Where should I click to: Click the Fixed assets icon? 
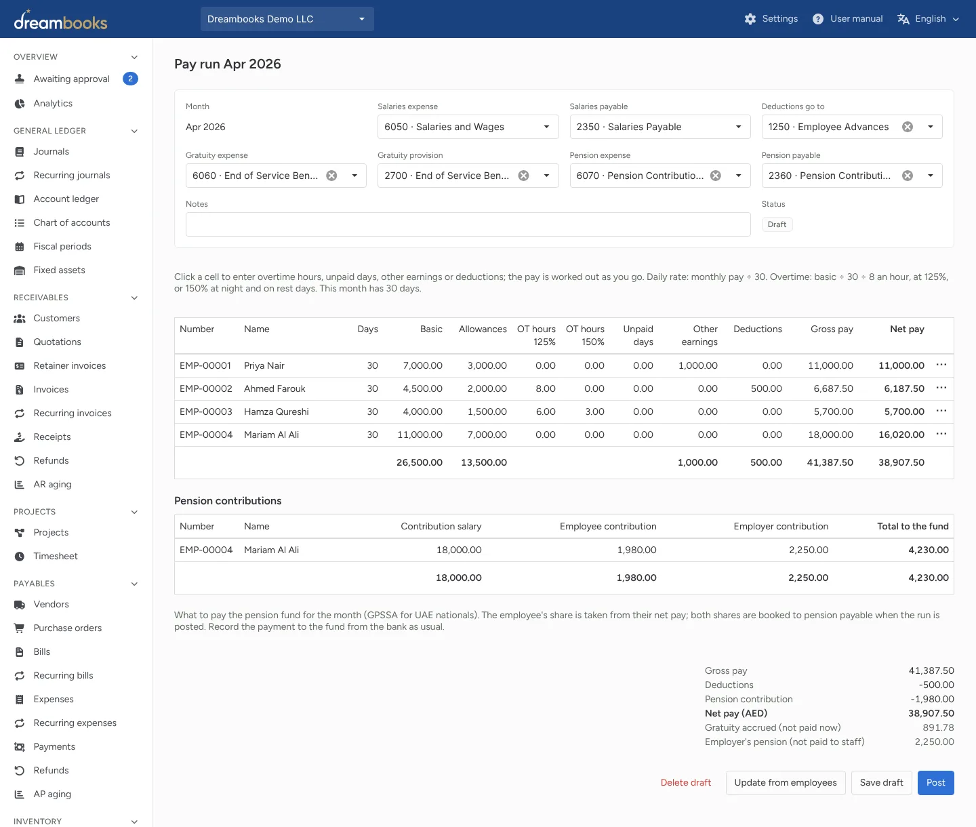20,270
